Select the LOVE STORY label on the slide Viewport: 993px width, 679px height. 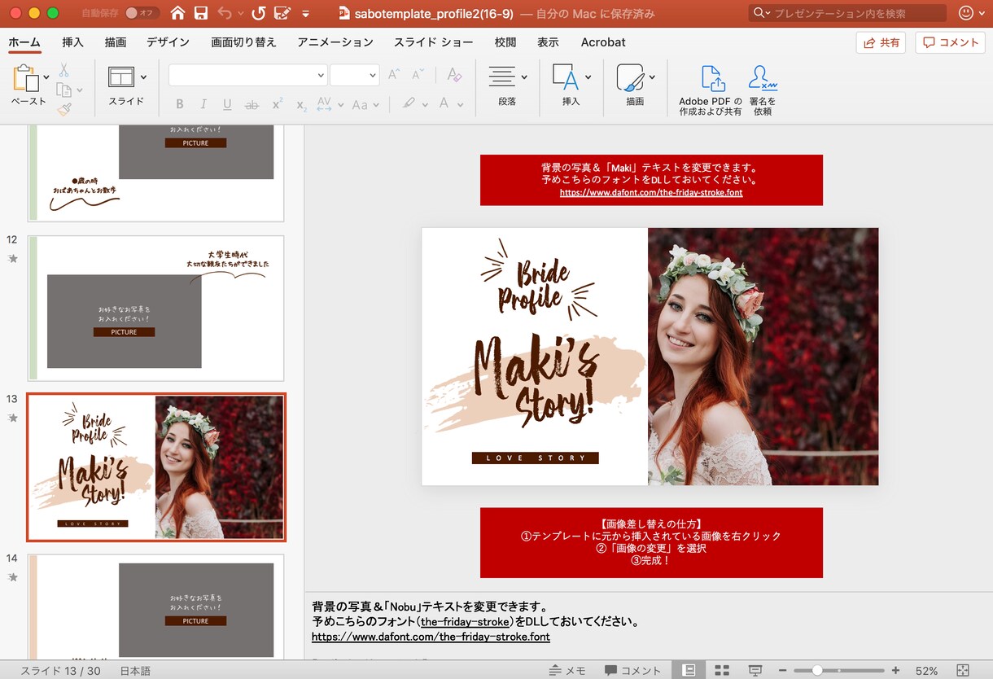535,458
